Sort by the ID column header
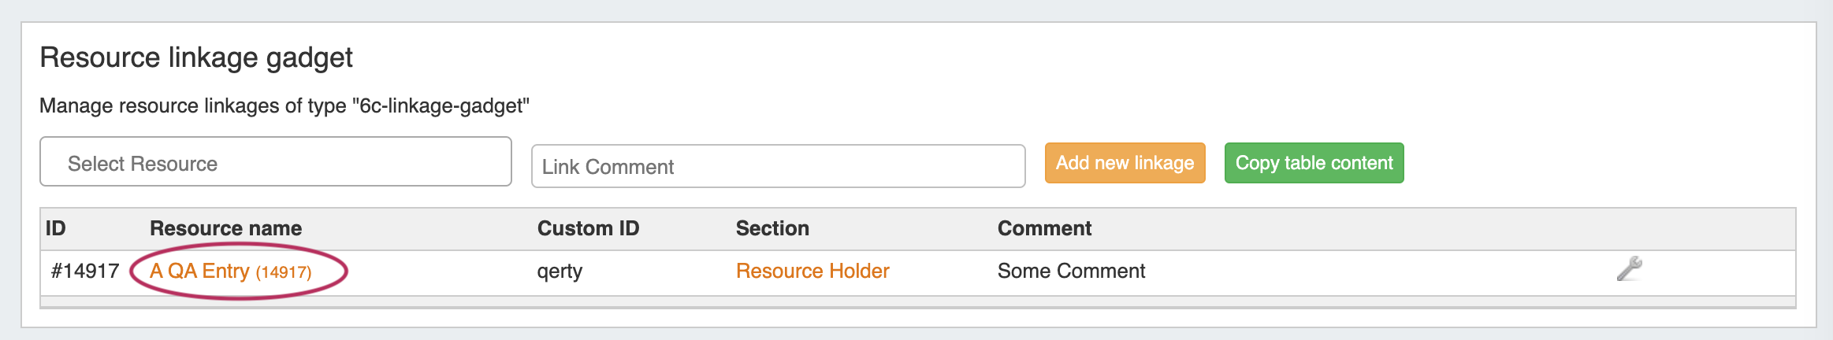Screen dimensions: 1833x340 [x=56, y=229]
